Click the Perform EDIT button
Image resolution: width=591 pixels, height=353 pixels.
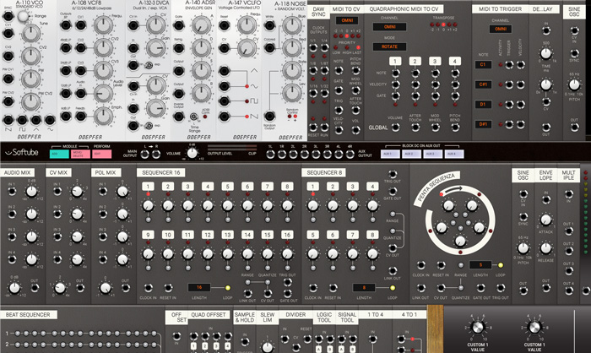[102, 154]
